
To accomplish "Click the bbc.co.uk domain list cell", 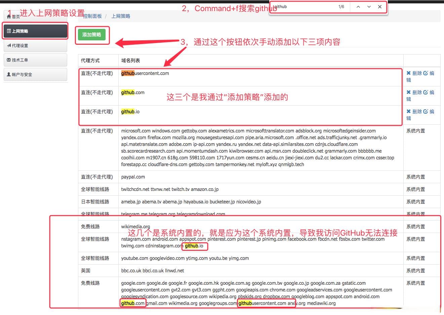I will coord(261,271).
